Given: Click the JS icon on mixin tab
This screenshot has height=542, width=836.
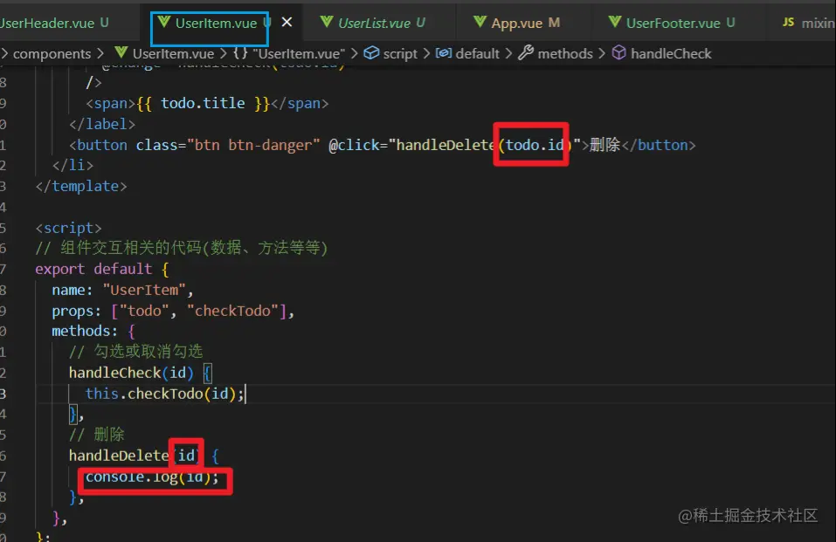Looking at the screenshot, I should 788,22.
